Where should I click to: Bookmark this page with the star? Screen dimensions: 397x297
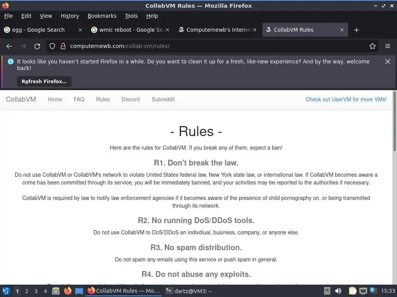tap(373, 46)
